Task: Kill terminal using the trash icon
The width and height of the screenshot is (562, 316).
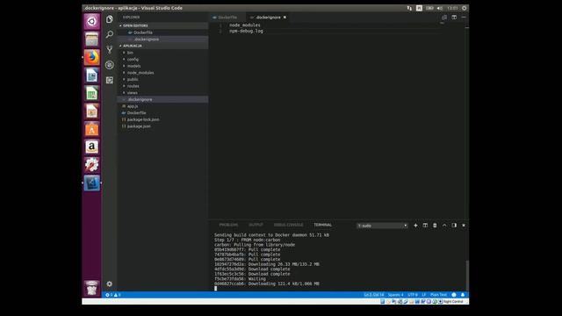Action: pos(435,226)
